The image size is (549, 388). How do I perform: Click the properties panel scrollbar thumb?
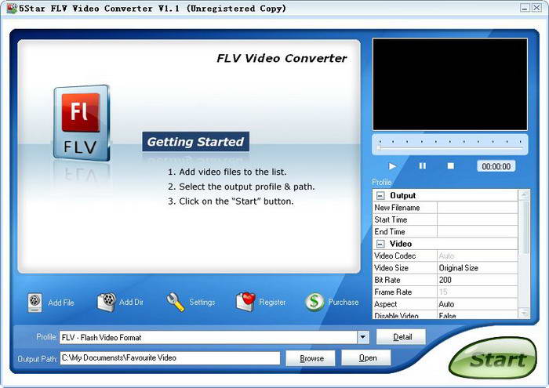point(524,227)
